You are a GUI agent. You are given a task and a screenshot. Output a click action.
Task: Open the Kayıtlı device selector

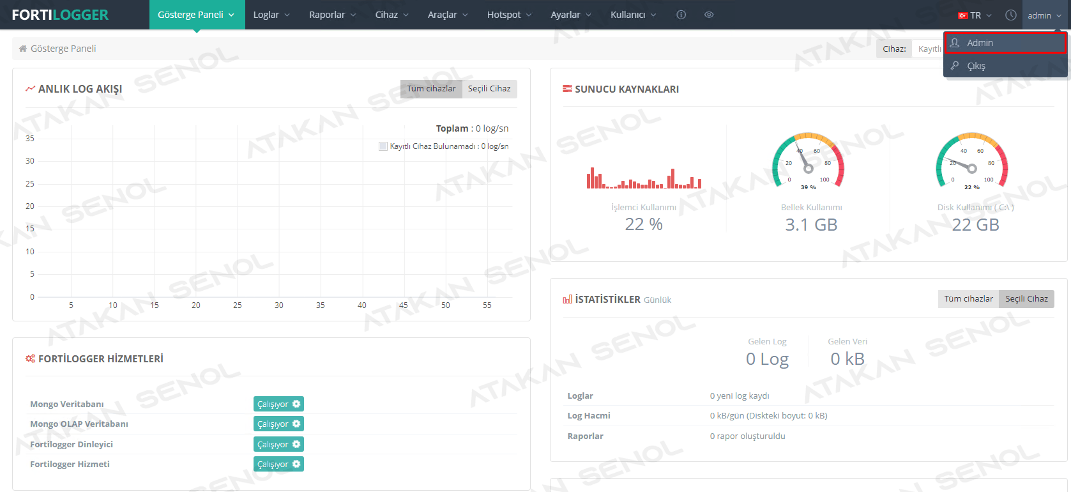[929, 49]
